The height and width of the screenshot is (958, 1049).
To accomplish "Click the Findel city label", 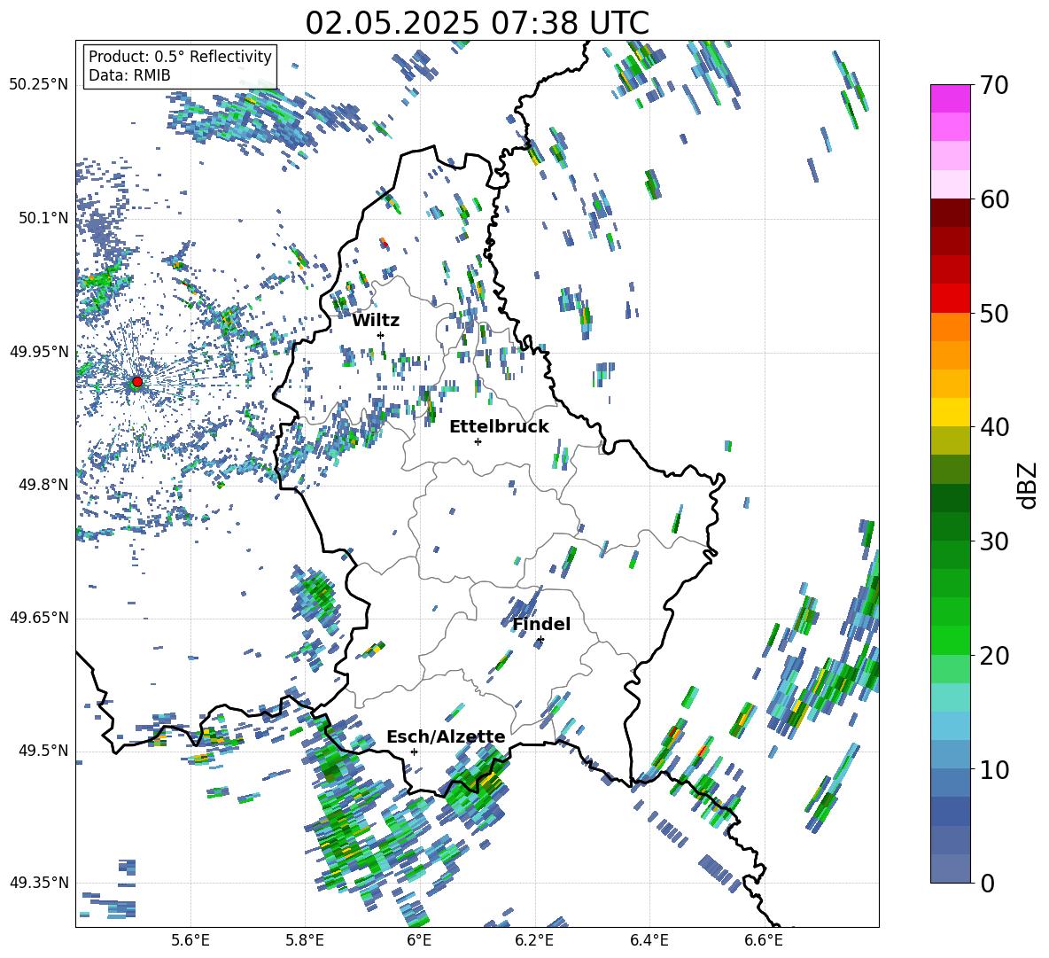I will click(x=541, y=624).
